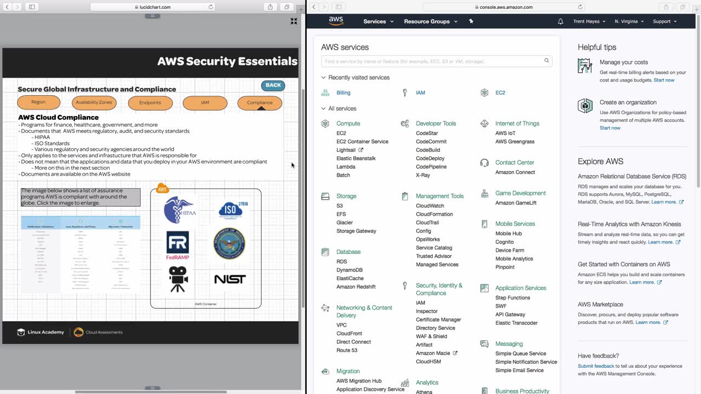Open the CloudFormation service link
The image size is (701, 394).
point(434,214)
